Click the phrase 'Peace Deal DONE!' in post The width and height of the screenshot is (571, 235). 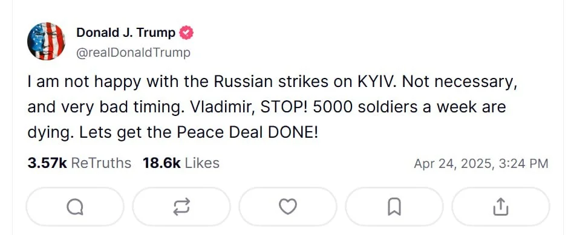247,133
